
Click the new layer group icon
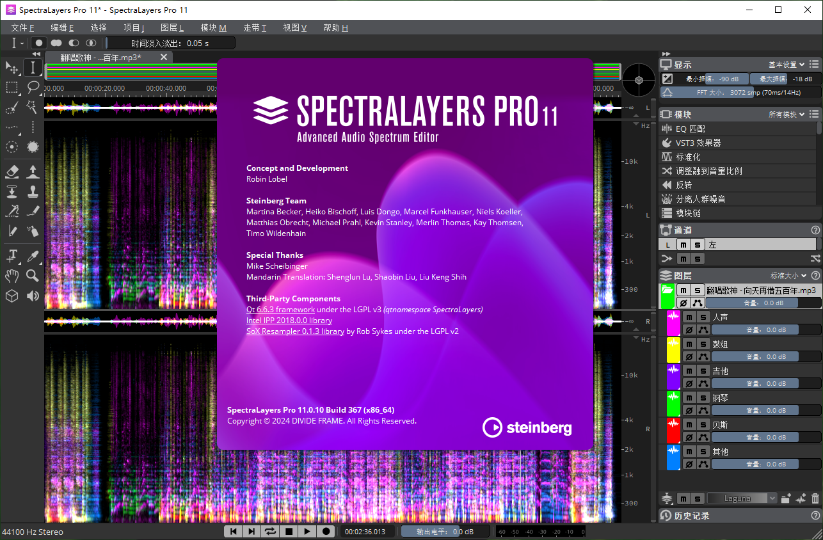click(x=787, y=498)
